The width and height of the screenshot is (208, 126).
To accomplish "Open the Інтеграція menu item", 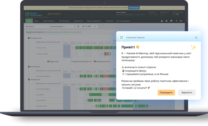I will point(110,21).
